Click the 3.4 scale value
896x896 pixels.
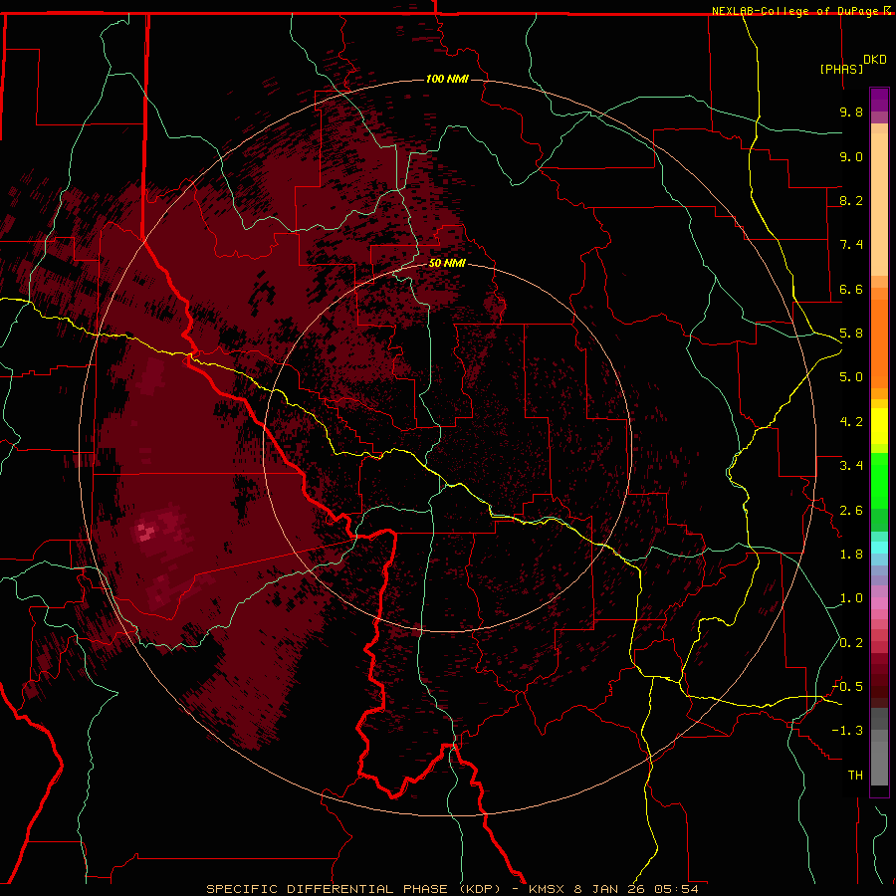851,466
